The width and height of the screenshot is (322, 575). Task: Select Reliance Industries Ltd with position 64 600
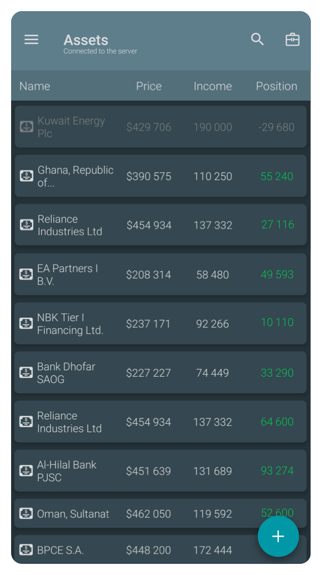click(160, 421)
